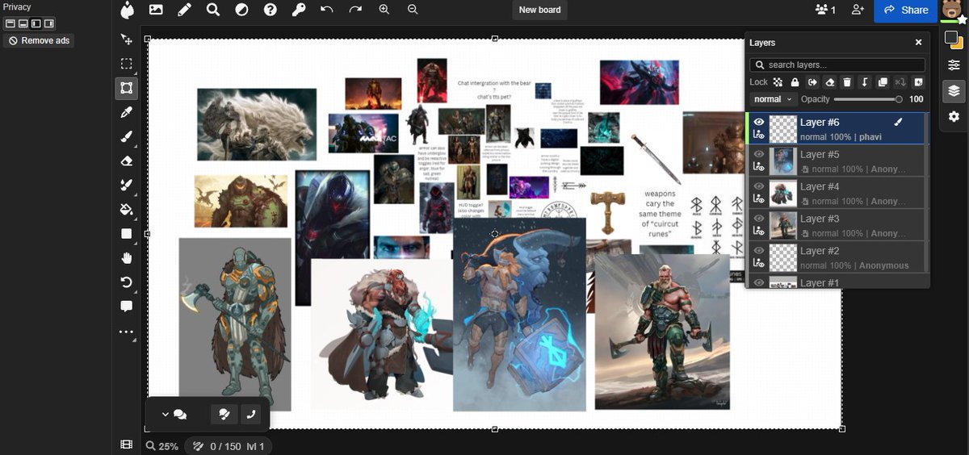Toggle visibility of Layer #4
969x455 pixels.
[x=758, y=186]
